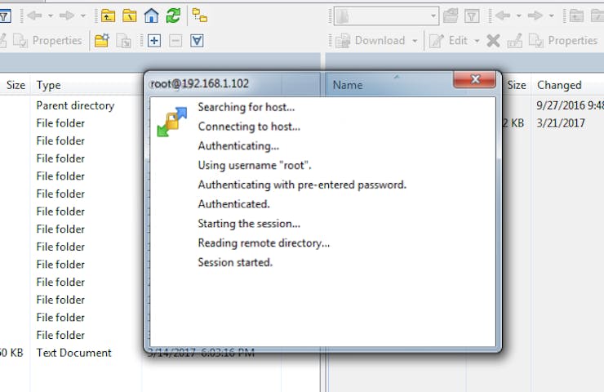Create new folder in left panel

coord(102,41)
